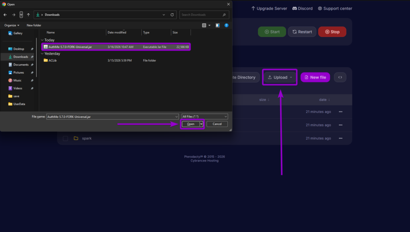
Task: Select the Discord icon in the top bar
Action: [x=294, y=8]
